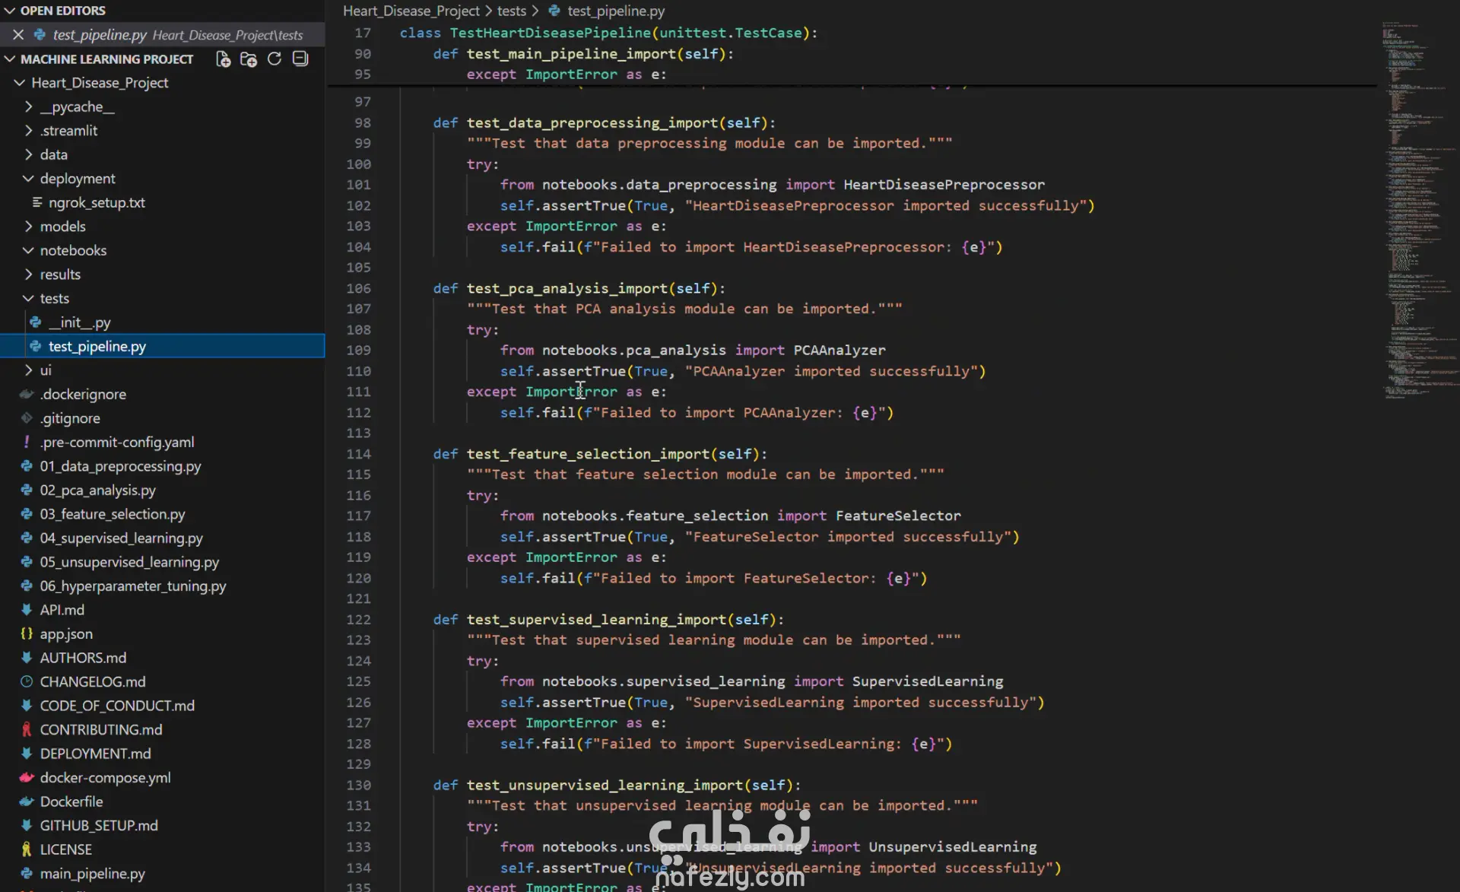The image size is (1460, 892).
Task: Open app.json file
Action: coord(66,633)
